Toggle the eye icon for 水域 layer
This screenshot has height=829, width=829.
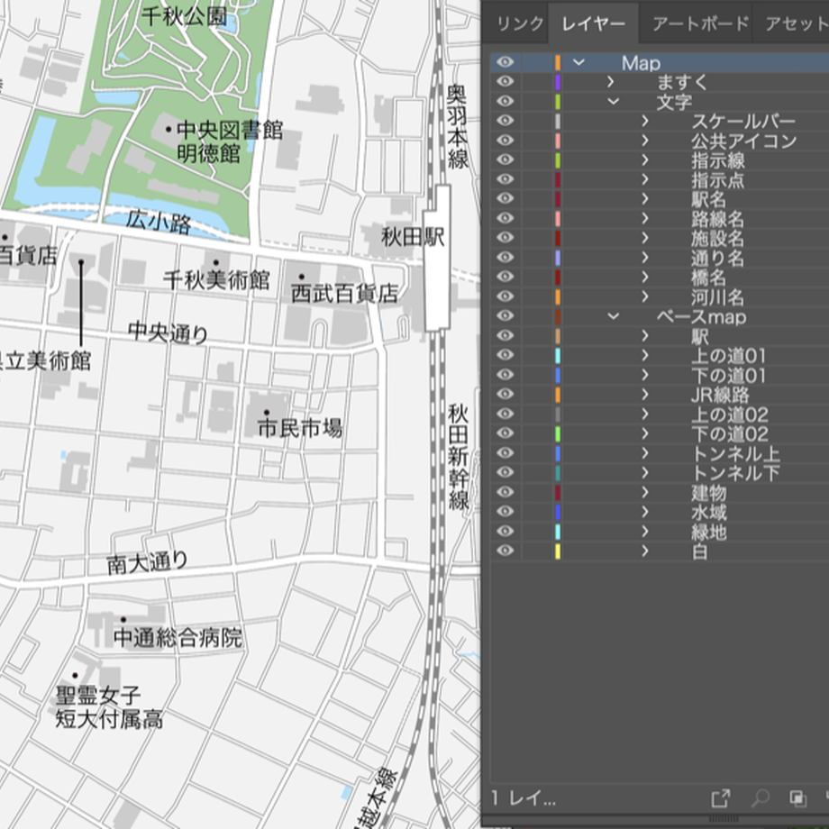coord(505,511)
